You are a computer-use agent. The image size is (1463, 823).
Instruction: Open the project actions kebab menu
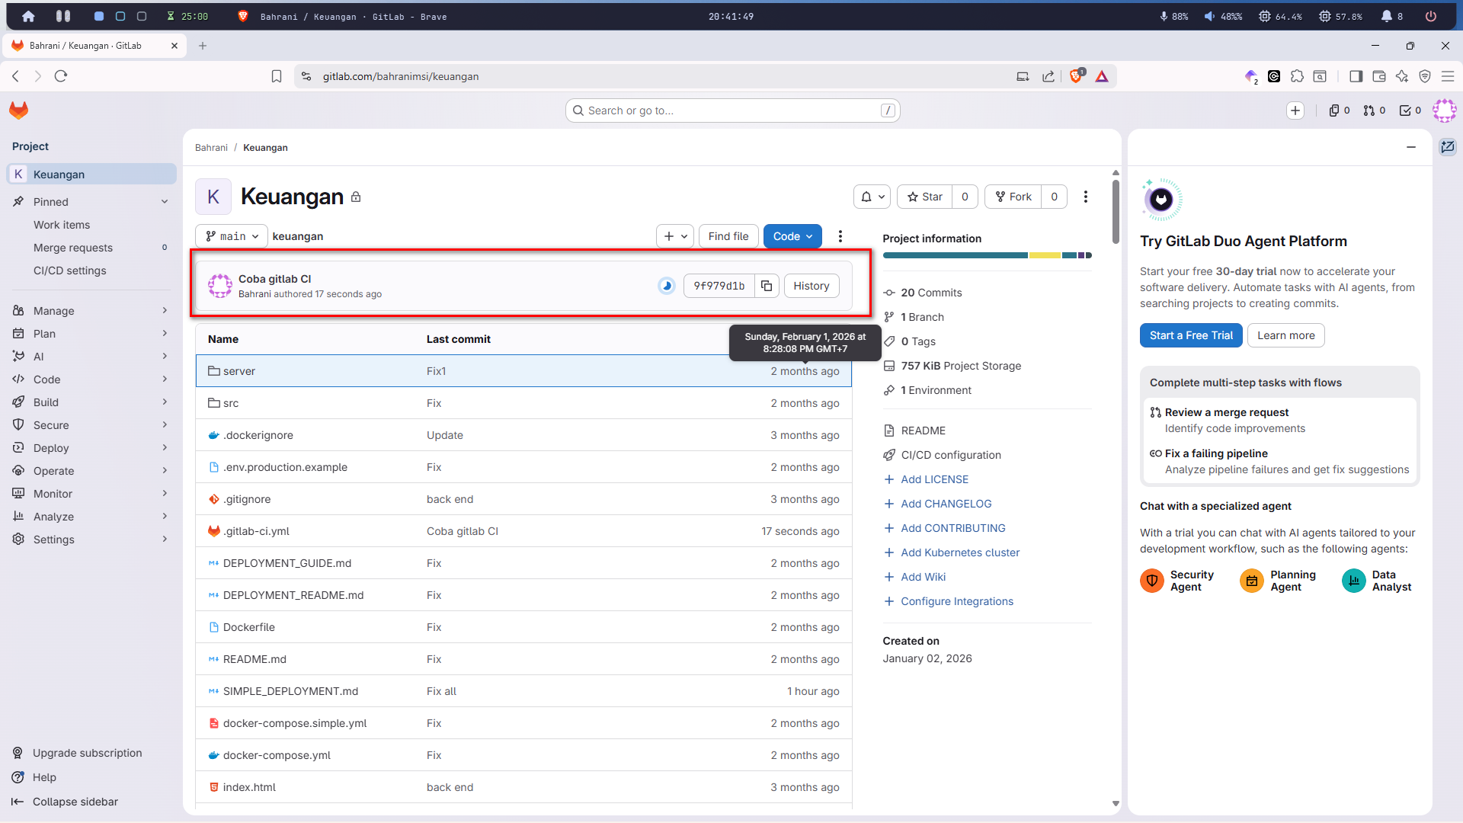(x=1086, y=197)
